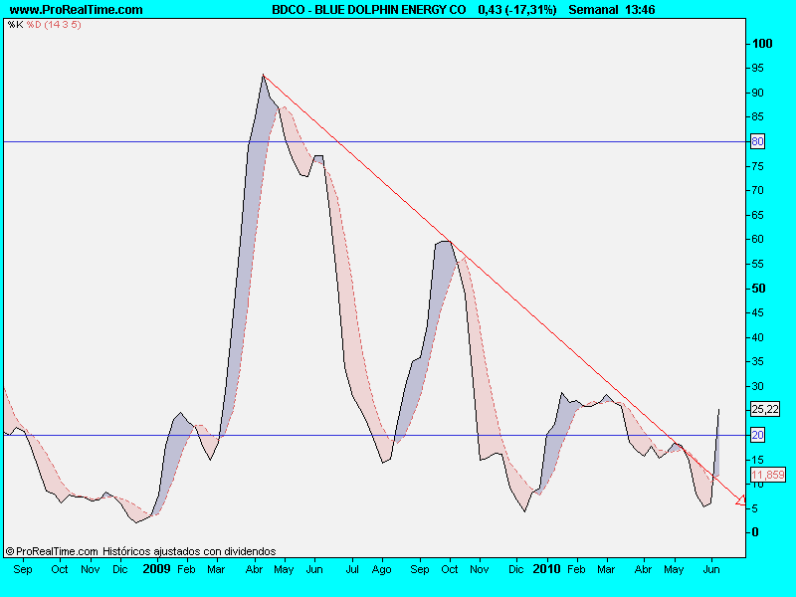
Task: Click the 2009 year label on time axis
Action: point(156,568)
